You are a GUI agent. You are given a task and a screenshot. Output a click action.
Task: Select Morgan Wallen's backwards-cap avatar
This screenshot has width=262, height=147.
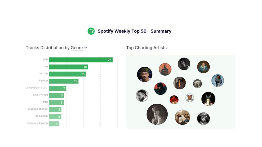145,75
